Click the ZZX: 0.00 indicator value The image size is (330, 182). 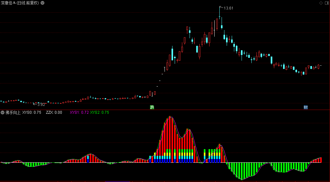point(54,112)
